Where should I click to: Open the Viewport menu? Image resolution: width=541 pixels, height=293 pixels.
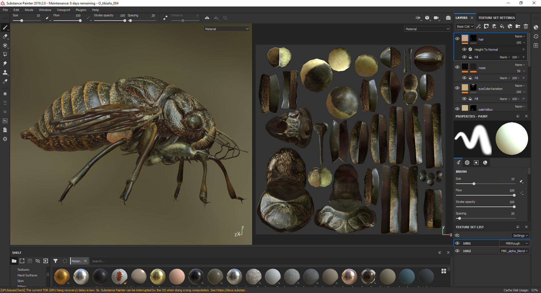[x=63, y=10]
